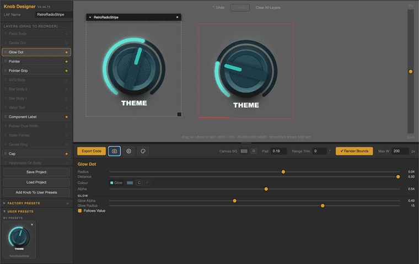The width and height of the screenshot is (419, 264).
Task: Disable the Pointer layer dot toggle
Action: tap(67, 62)
